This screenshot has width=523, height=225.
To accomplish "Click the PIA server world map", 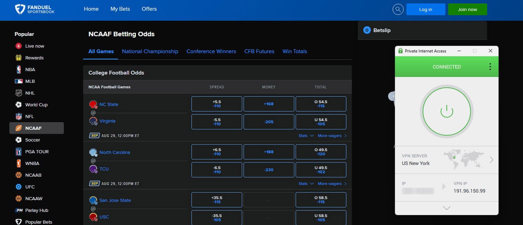I will click(x=464, y=159).
